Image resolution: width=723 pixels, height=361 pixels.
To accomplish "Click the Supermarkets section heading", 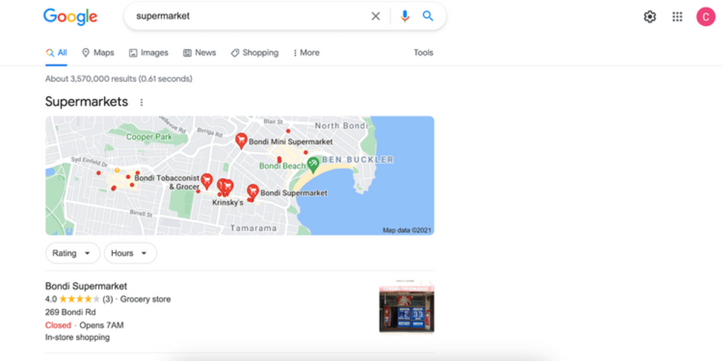I will coord(87,102).
